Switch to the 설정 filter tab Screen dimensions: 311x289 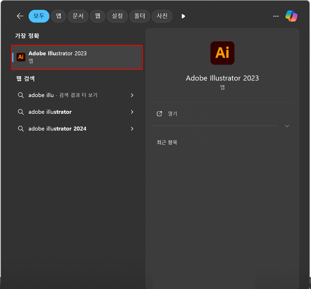coord(117,16)
